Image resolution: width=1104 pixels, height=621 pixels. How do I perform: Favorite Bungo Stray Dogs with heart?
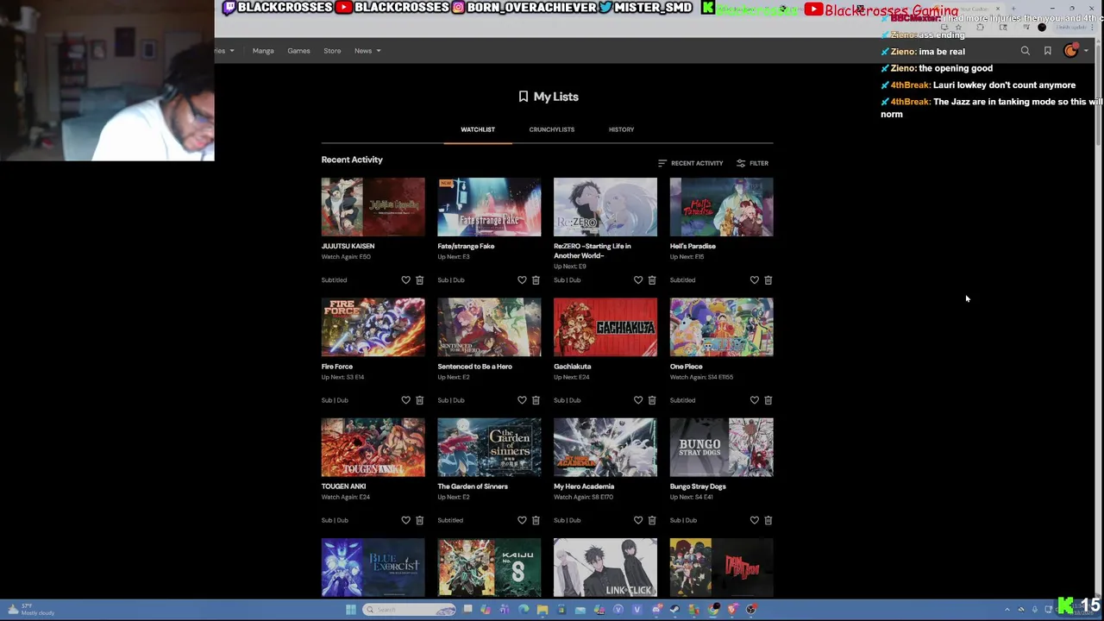[x=755, y=520]
